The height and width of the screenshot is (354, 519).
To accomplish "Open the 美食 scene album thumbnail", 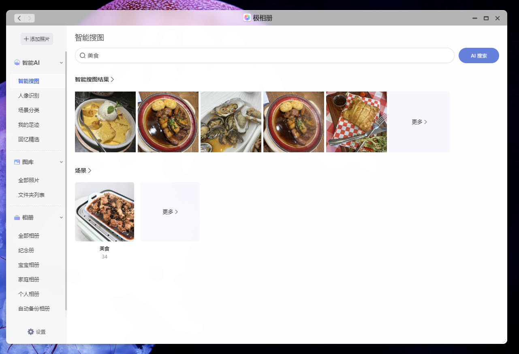I will click(104, 211).
